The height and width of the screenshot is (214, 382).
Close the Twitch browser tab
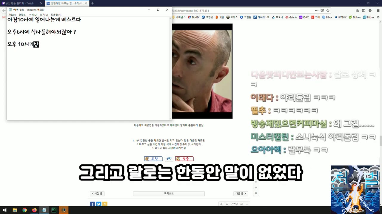coord(41,3)
